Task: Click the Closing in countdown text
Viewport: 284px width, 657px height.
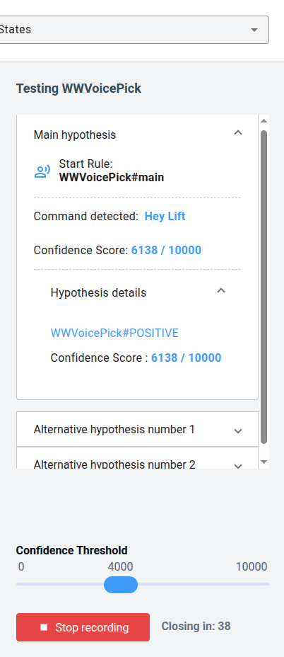Action: [196, 627]
